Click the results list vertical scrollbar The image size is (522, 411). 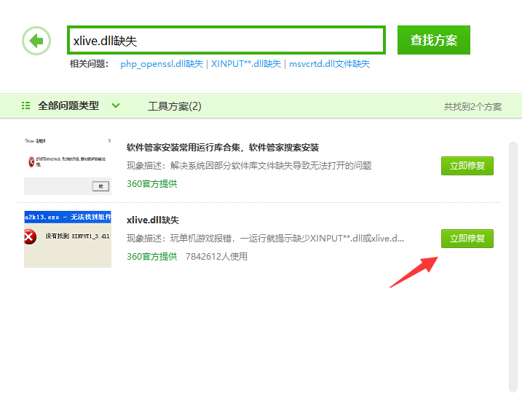513,262
